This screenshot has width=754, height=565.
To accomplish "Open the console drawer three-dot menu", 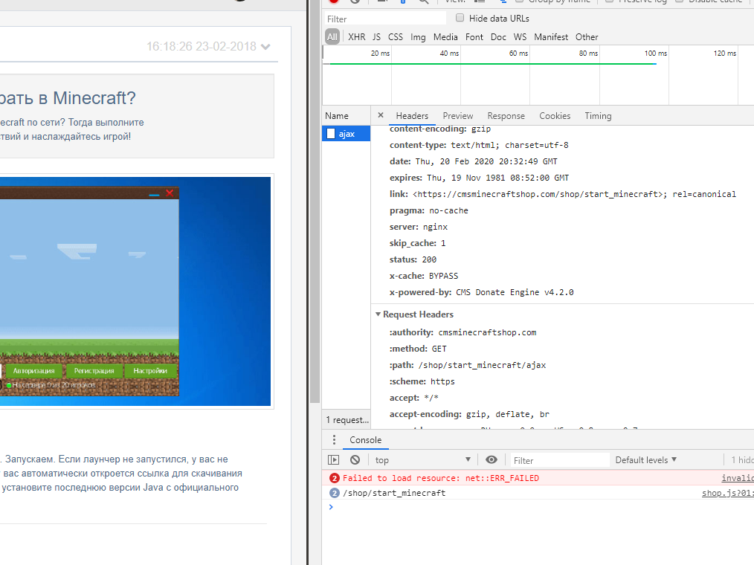I will 335,440.
